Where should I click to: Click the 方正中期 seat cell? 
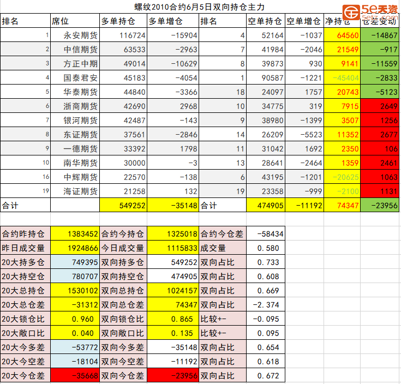click(x=75, y=63)
